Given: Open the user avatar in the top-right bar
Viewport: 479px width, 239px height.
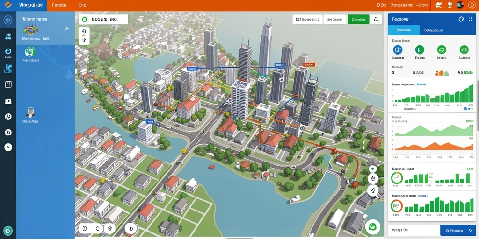Looking at the screenshot, I should click(x=460, y=5).
